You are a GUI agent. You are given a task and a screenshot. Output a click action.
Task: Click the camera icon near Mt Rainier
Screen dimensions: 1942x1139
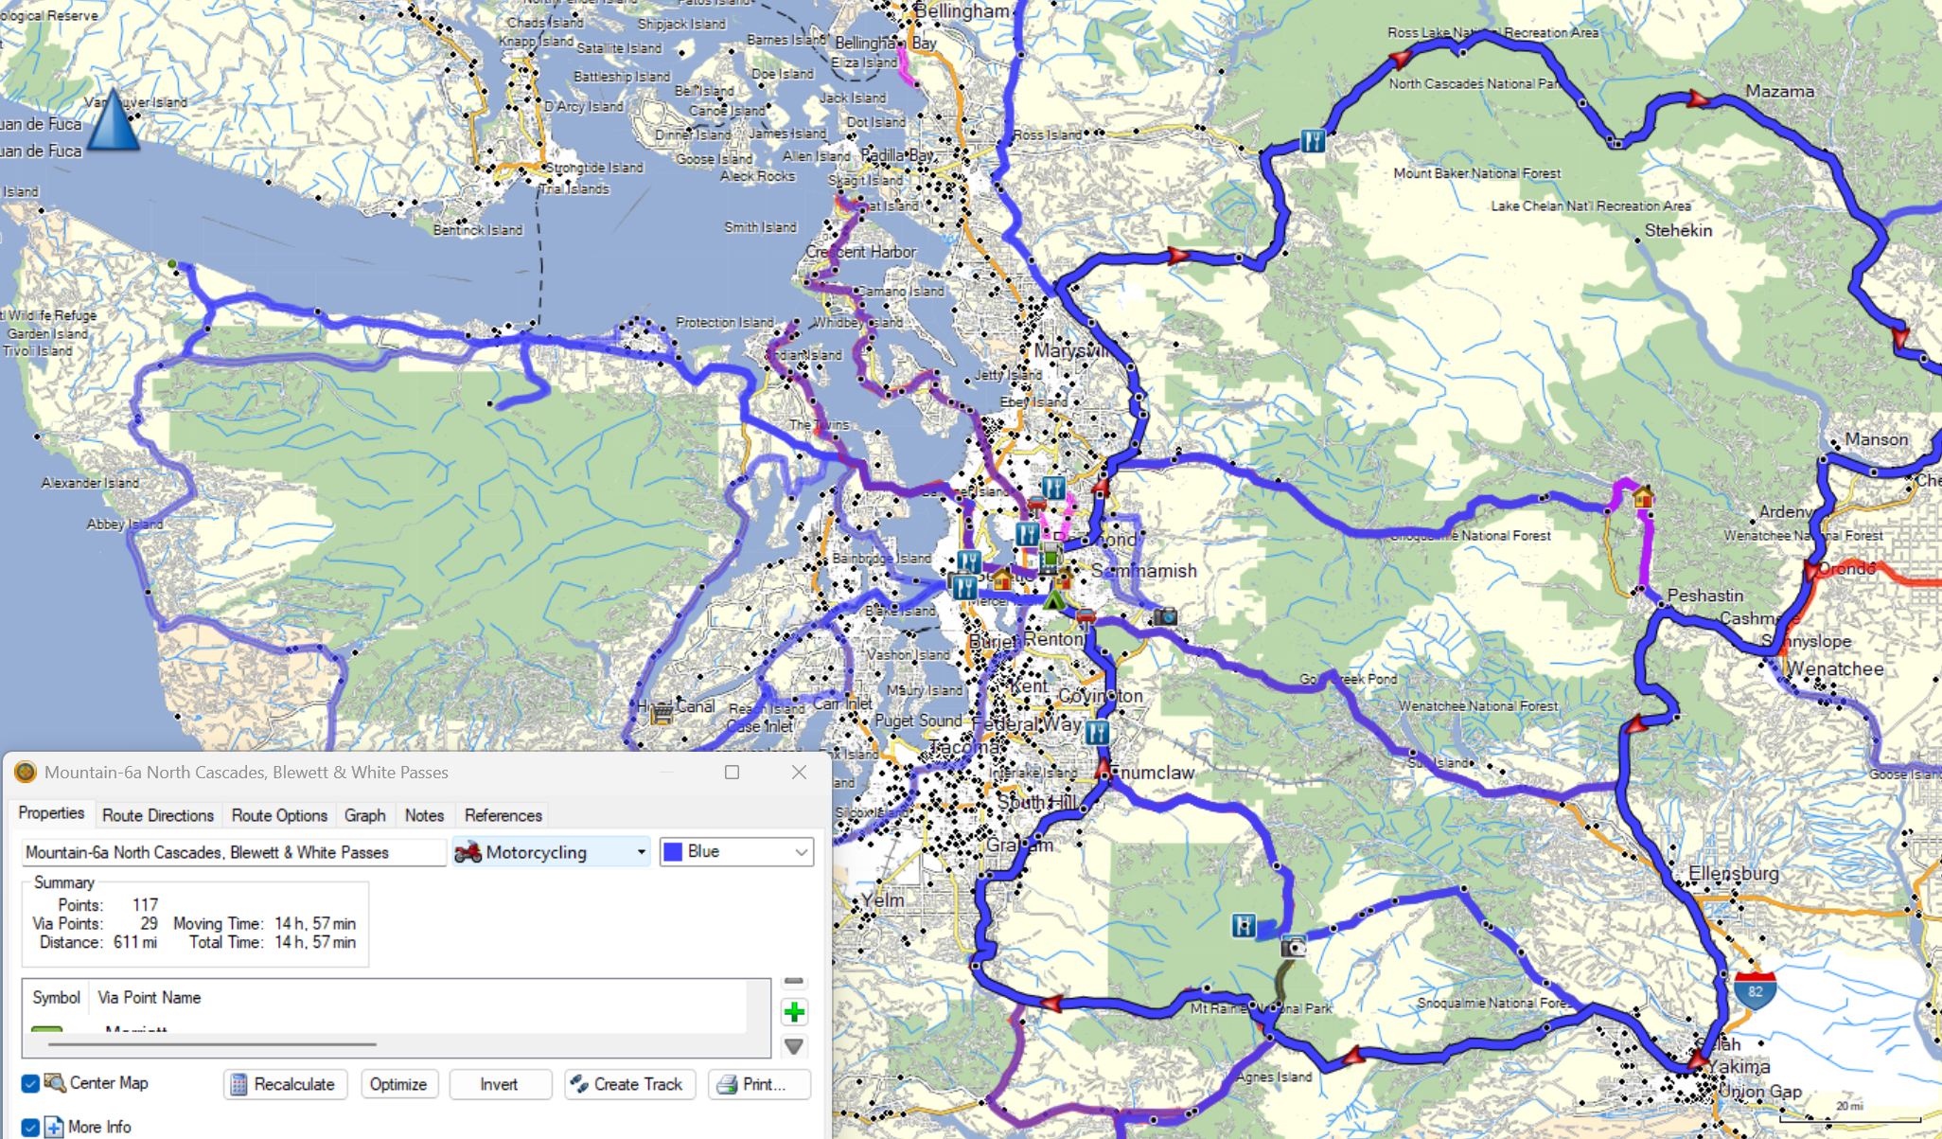(1294, 946)
